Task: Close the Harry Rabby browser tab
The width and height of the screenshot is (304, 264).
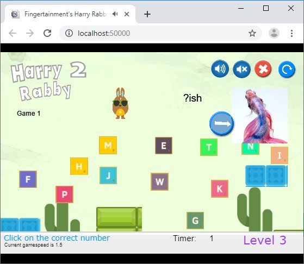Action: pos(127,14)
